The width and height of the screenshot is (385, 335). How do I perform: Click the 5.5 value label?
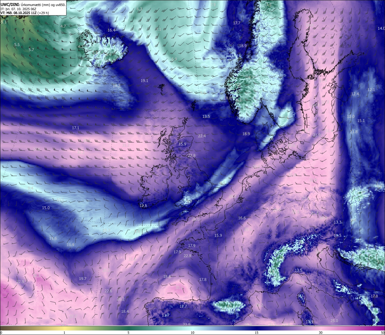17,45
